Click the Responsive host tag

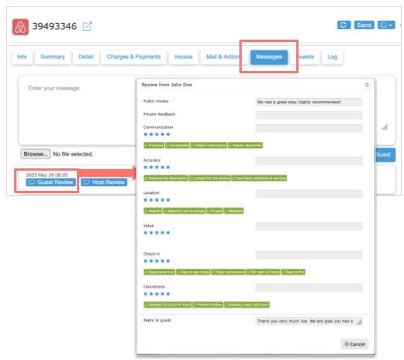[x=159, y=272]
